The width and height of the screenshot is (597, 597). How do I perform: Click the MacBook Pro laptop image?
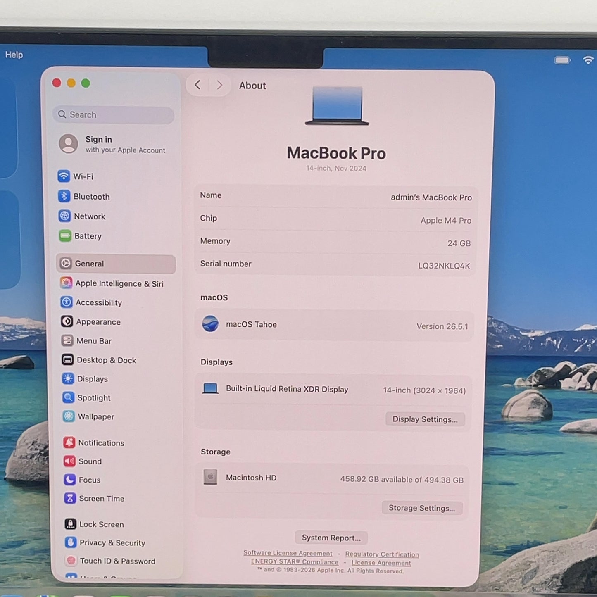(337, 105)
